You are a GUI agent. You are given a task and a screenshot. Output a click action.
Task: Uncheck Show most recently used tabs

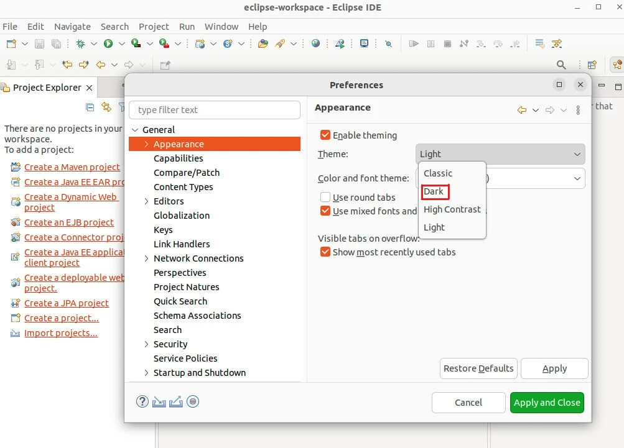[325, 252]
